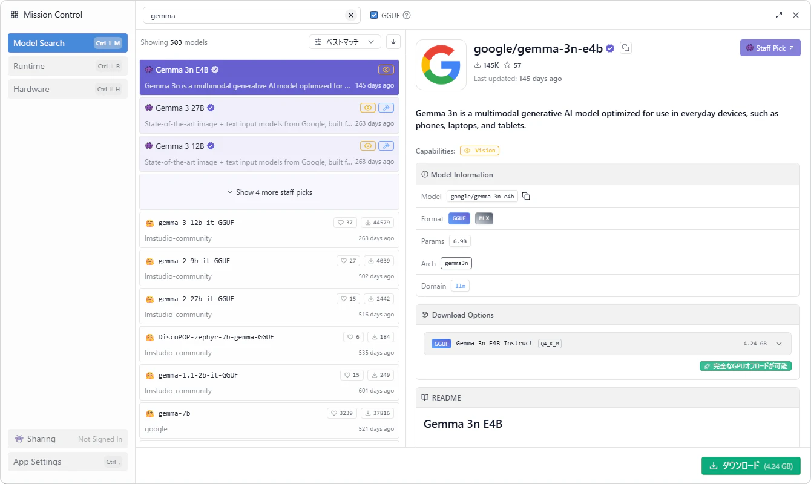The image size is (811, 484).
Task: Click the vision eye badge on Gemma 3n E4B
Action: click(x=386, y=70)
